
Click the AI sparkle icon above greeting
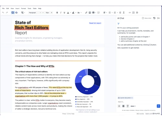pyautogui.click(x=119, y=23)
